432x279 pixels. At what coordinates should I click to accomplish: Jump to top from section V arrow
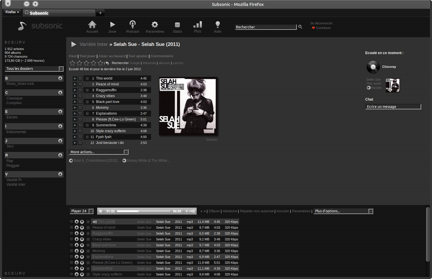tap(60, 174)
